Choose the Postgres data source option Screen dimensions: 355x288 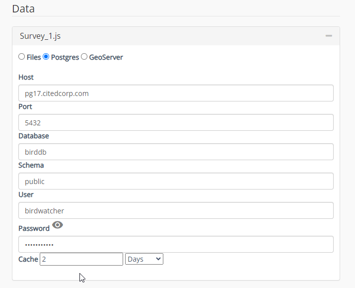pos(46,57)
